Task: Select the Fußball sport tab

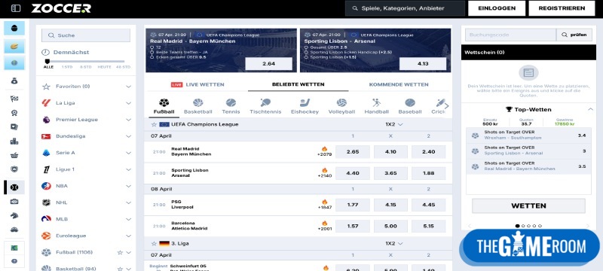Action: [x=164, y=106]
